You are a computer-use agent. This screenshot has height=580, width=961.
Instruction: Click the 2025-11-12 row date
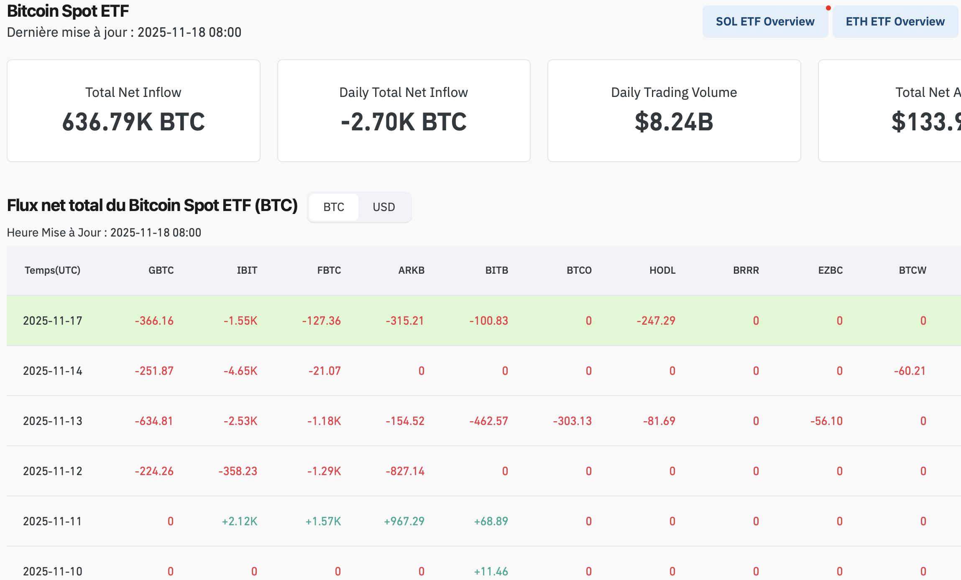53,471
